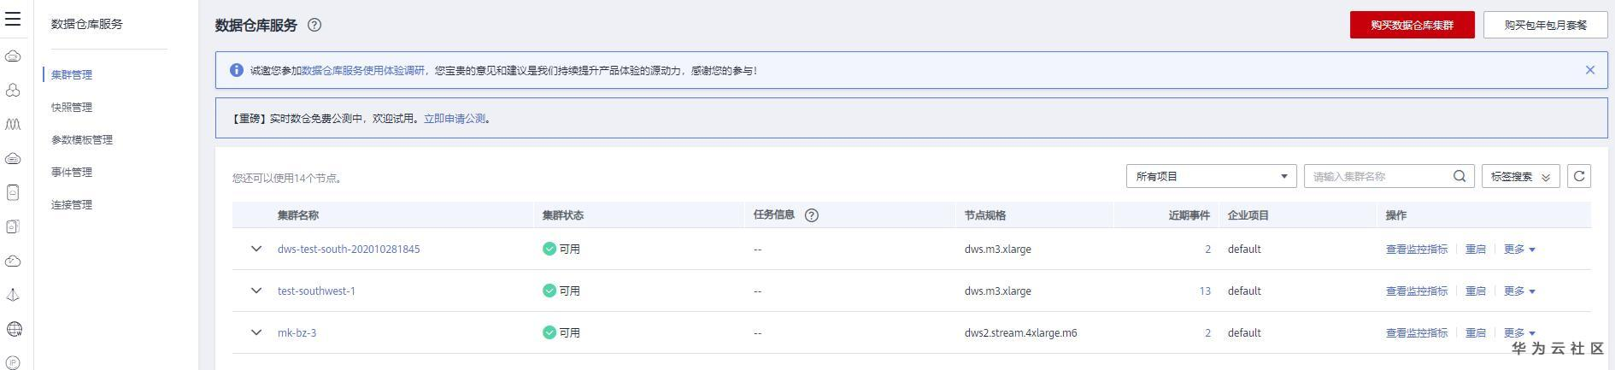Expand the test-southwest-1 cluster row
The width and height of the screenshot is (1615, 370).
pyautogui.click(x=255, y=291)
